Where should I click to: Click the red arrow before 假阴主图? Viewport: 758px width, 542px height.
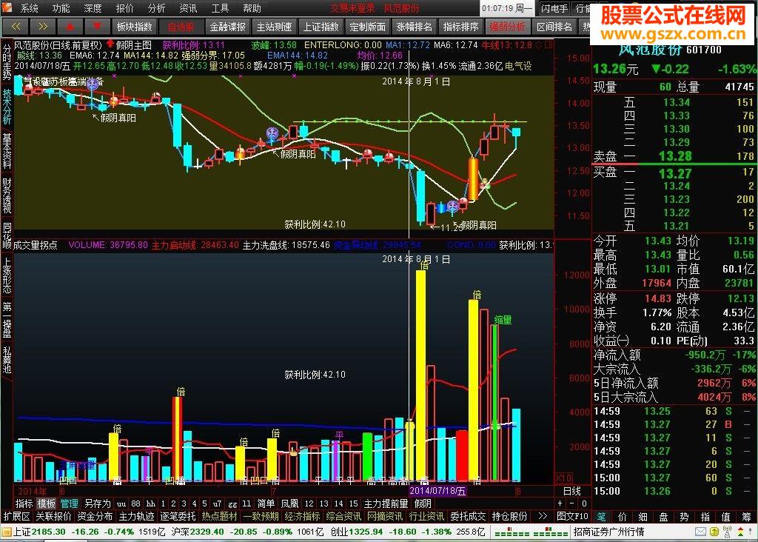click(110, 44)
